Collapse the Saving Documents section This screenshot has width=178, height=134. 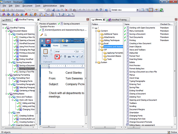(9, 62)
